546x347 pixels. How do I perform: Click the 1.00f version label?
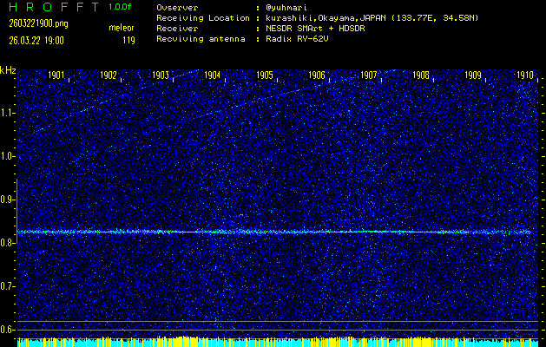[121, 7]
